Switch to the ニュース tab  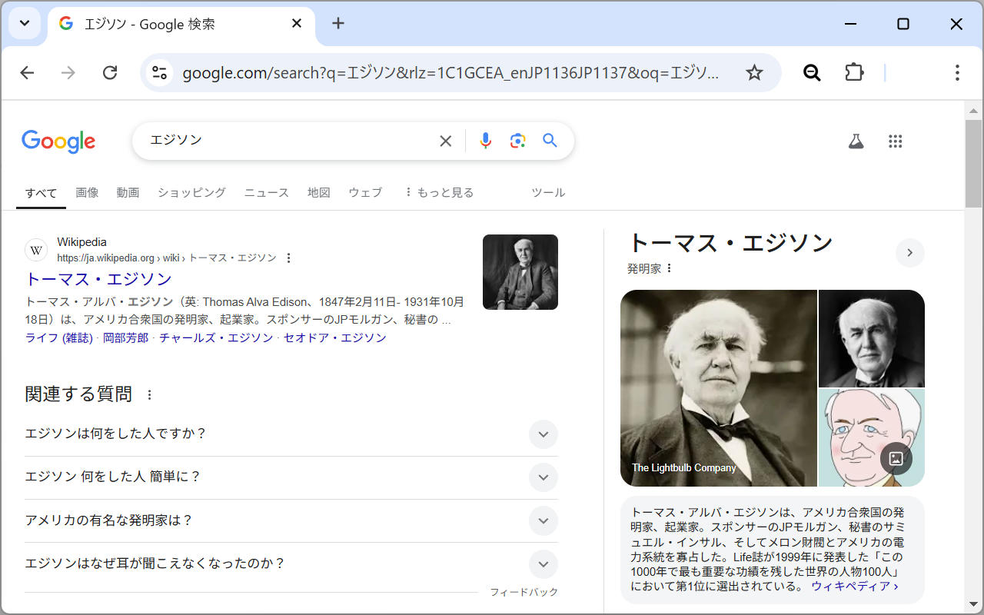(267, 193)
